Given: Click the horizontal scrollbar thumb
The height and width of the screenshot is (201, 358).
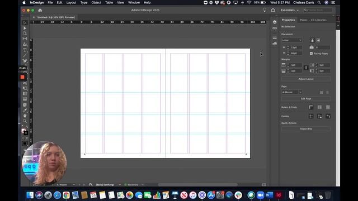Looking at the screenshot, I should [x=197, y=185].
